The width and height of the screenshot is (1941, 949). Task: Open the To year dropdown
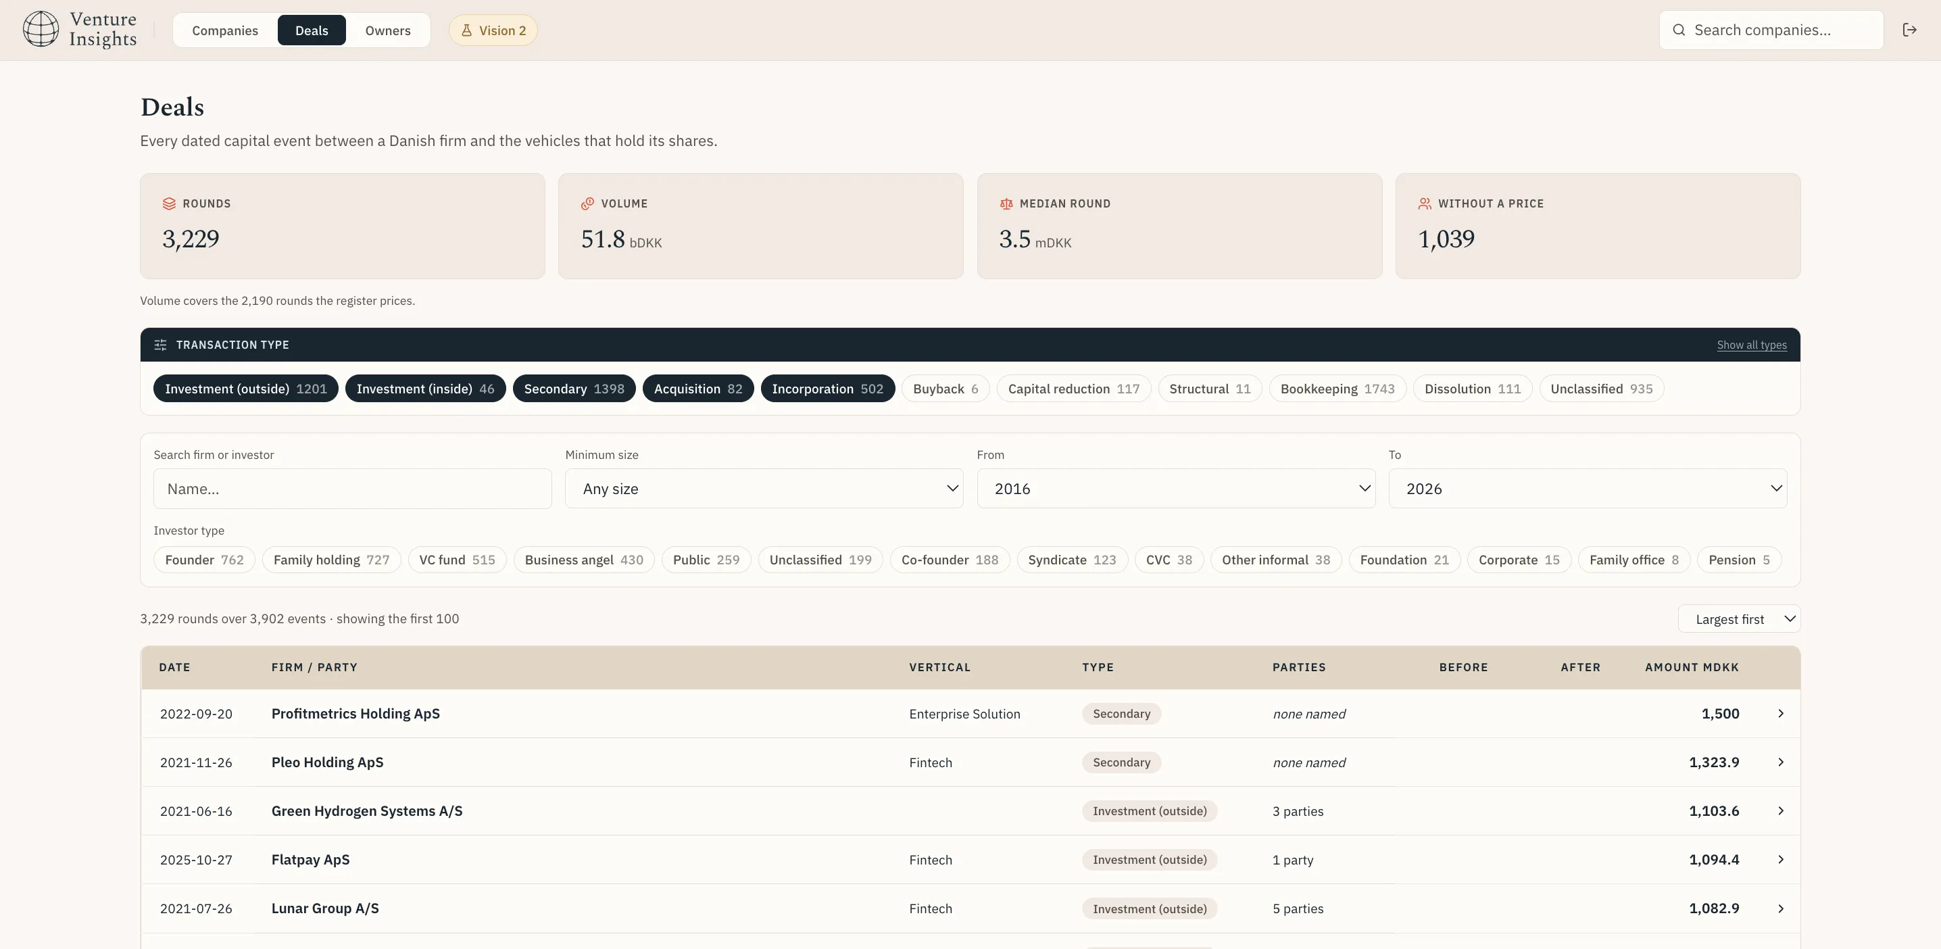click(1588, 489)
